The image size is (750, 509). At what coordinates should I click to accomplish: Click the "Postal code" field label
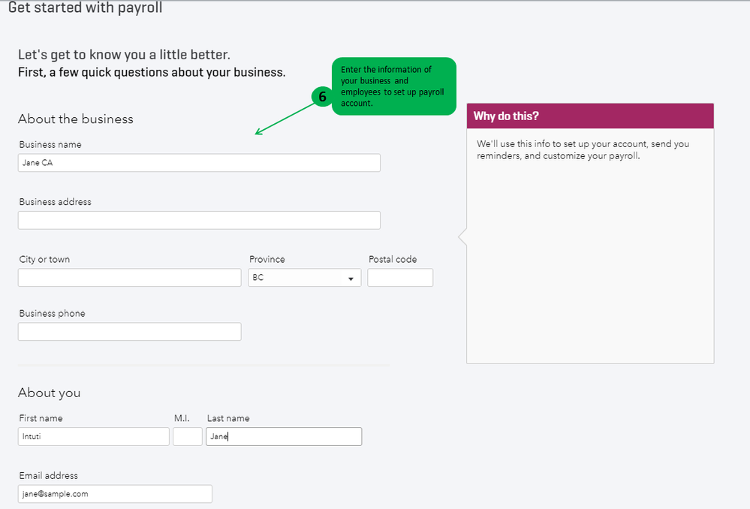tap(393, 259)
